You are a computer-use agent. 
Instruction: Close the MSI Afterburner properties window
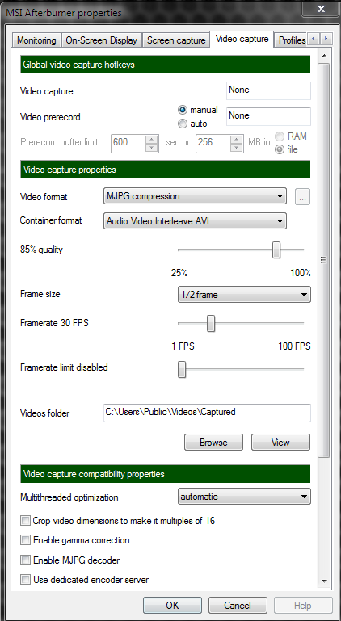click(x=320, y=8)
